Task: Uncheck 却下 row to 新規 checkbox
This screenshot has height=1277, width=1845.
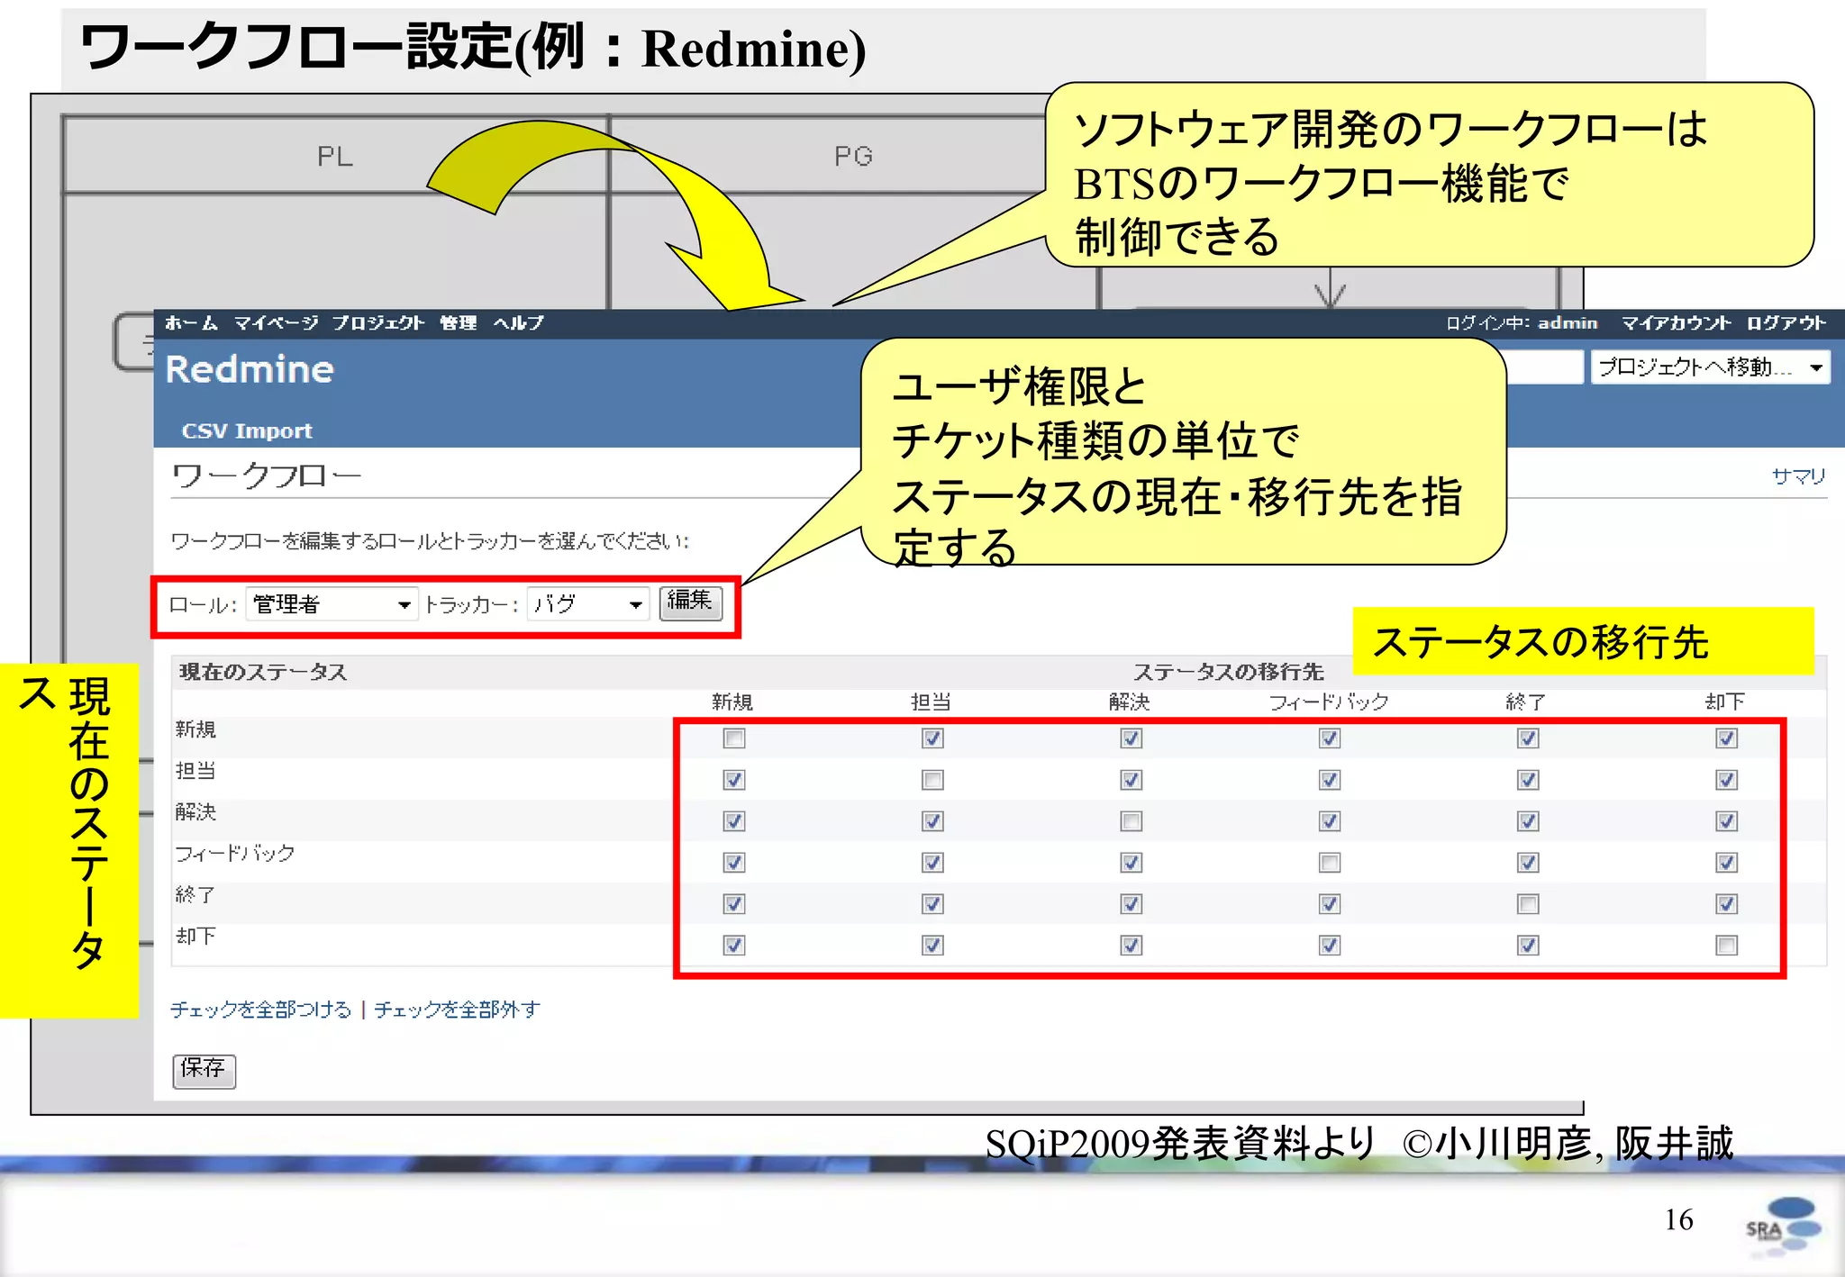Action: tap(734, 946)
